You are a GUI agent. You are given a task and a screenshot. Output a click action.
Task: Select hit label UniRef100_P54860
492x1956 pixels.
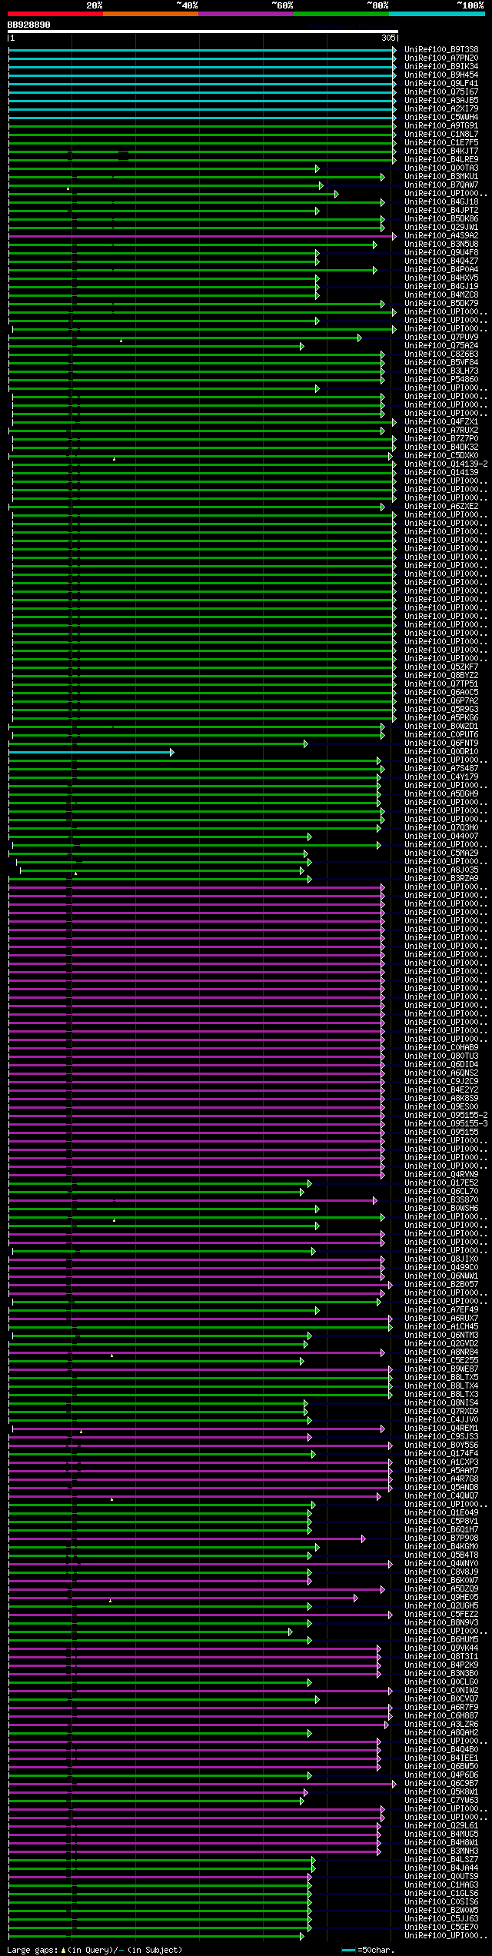pos(441,380)
